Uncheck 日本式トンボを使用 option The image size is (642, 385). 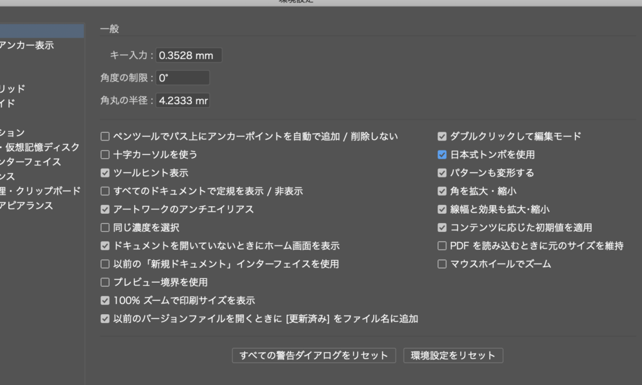[x=443, y=154]
